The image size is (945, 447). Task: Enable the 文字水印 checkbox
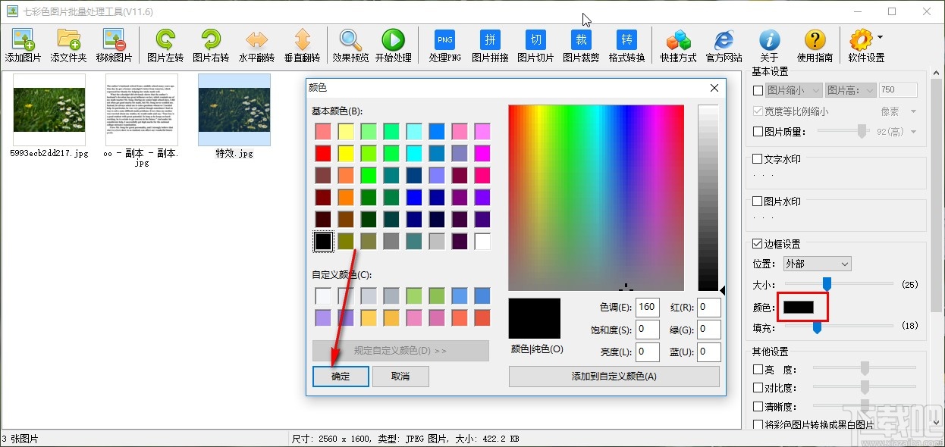click(x=758, y=159)
